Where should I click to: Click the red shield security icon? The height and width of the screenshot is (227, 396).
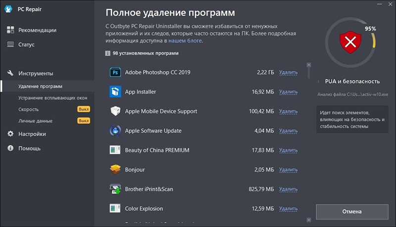[350, 42]
